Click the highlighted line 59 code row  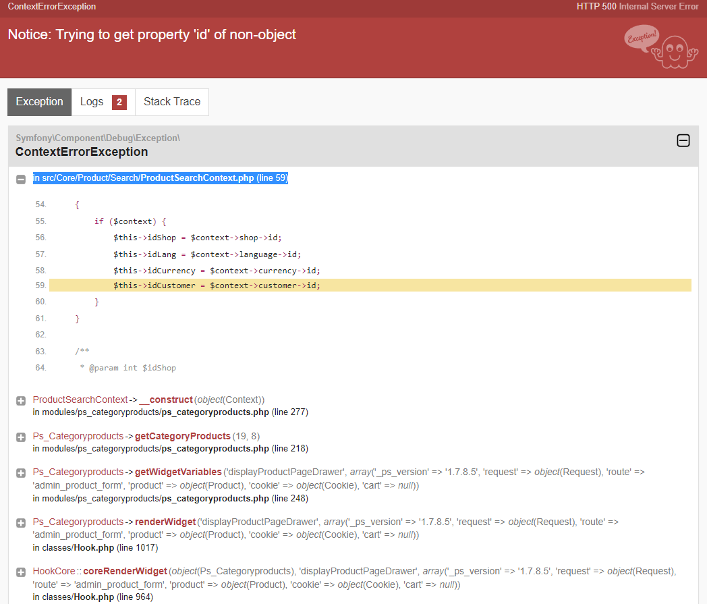click(370, 285)
